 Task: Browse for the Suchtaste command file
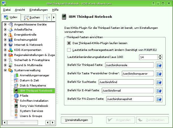coord(159,82)
